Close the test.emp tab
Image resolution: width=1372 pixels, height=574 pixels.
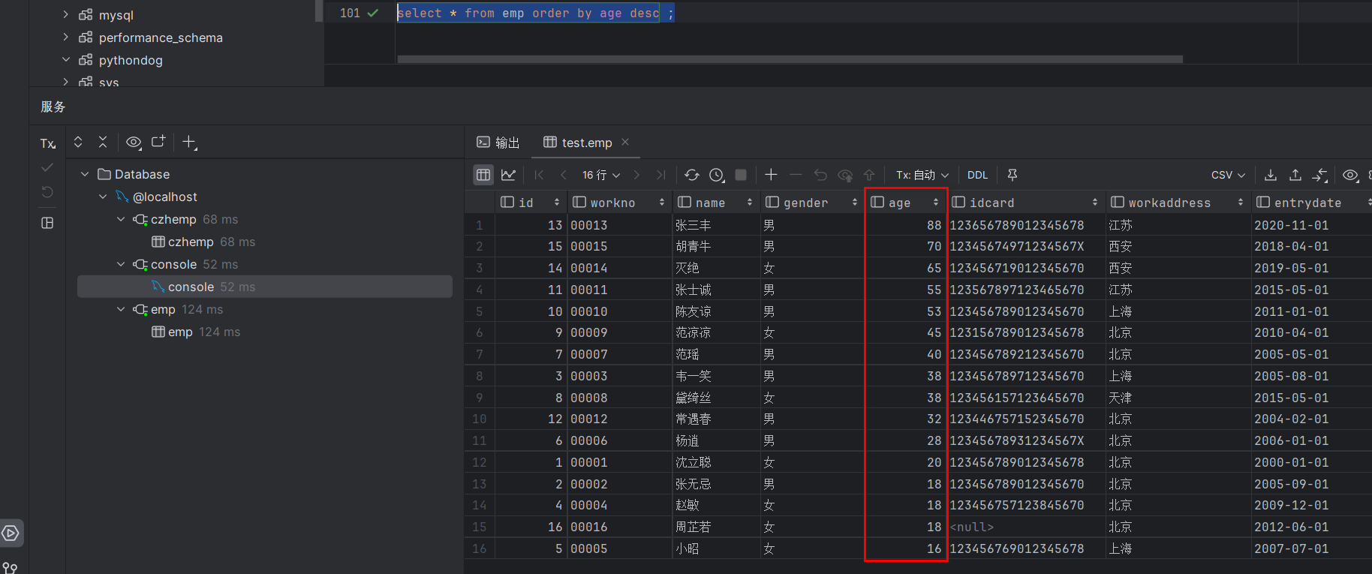(x=625, y=142)
